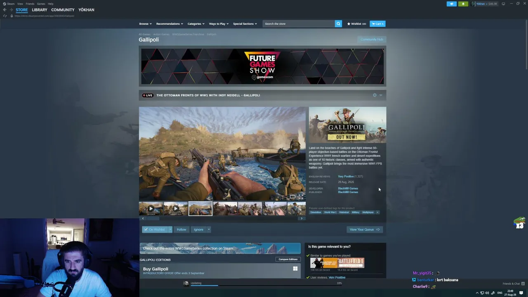Image resolution: width=528 pixels, height=297 pixels.
Task: Select the STORE tab
Action: (22, 10)
